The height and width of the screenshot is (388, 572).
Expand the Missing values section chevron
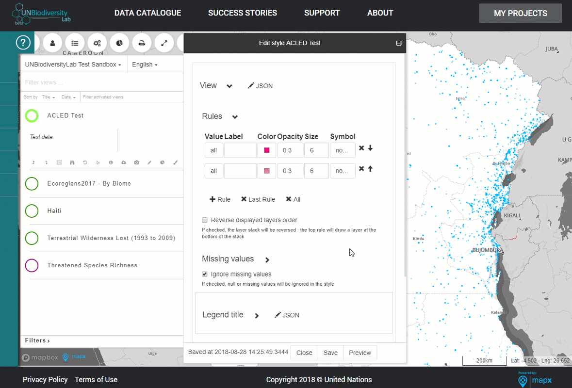click(267, 259)
